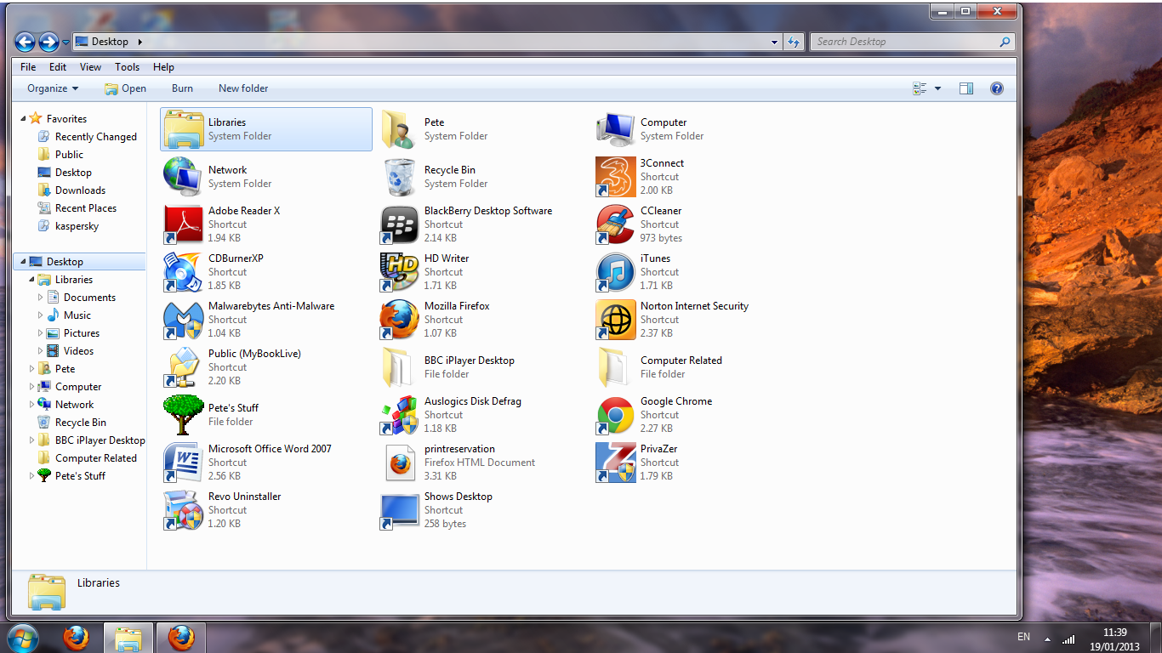The height and width of the screenshot is (653, 1162).
Task: Select the BlackBerry Desktop Software icon
Action: [399, 224]
